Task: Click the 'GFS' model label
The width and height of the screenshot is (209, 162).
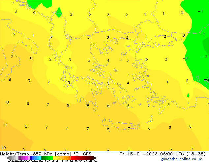Action: coord(87,154)
